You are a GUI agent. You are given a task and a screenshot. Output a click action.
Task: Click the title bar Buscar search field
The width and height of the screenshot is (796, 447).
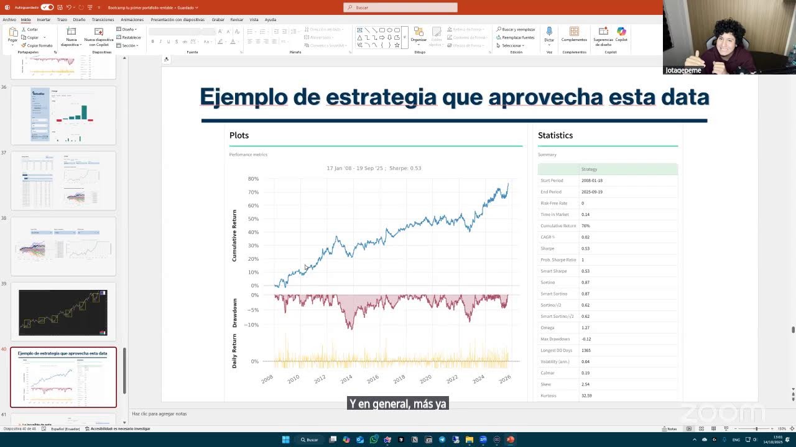(400, 7)
